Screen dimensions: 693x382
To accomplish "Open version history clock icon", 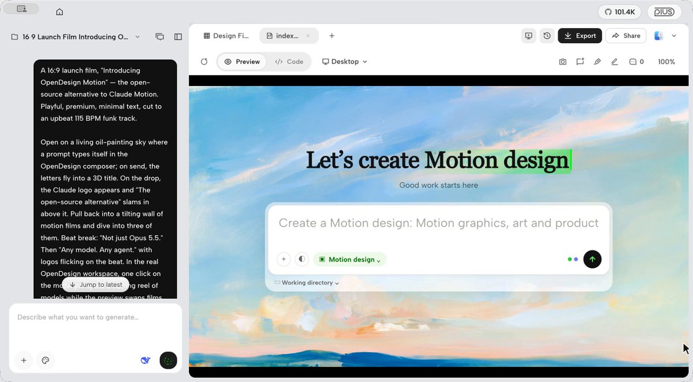I will pos(547,36).
